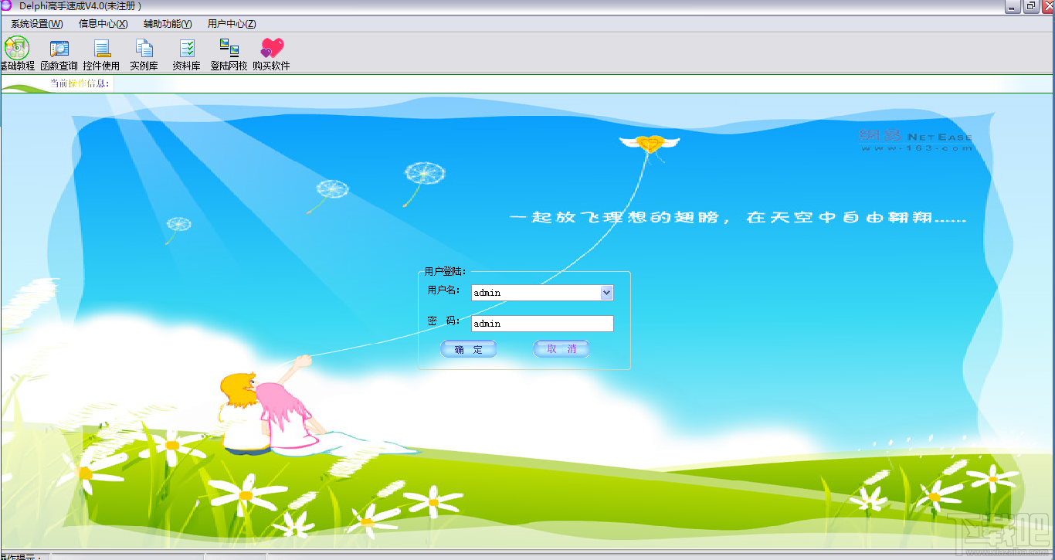
Task: Restore down the application window
Action: pos(1031,7)
